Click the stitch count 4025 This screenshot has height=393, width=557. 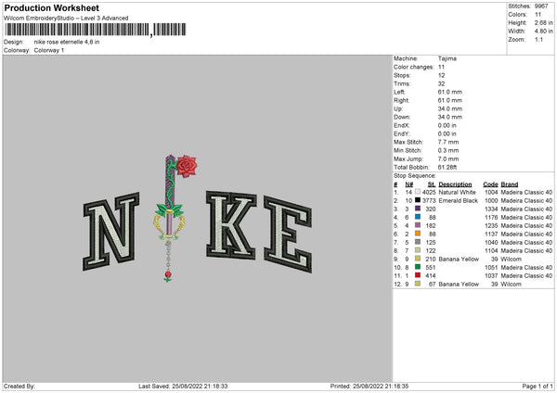click(429, 192)
